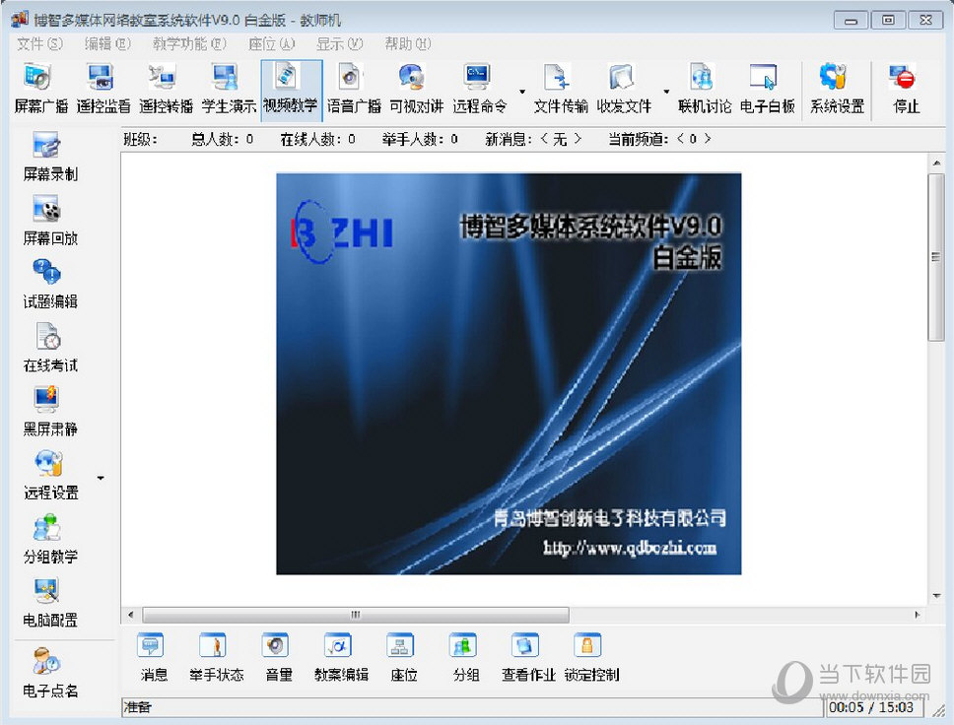Viewport: 954px width, 725px height.
Task: Start 分组教学 group teaching
Action: pyautogui.click(x=50, y=540)
